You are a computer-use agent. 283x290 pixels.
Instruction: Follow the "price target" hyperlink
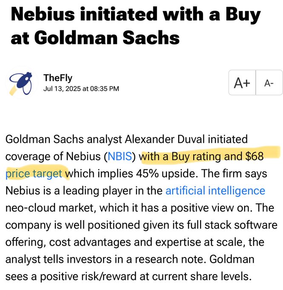tap(34, 174)
